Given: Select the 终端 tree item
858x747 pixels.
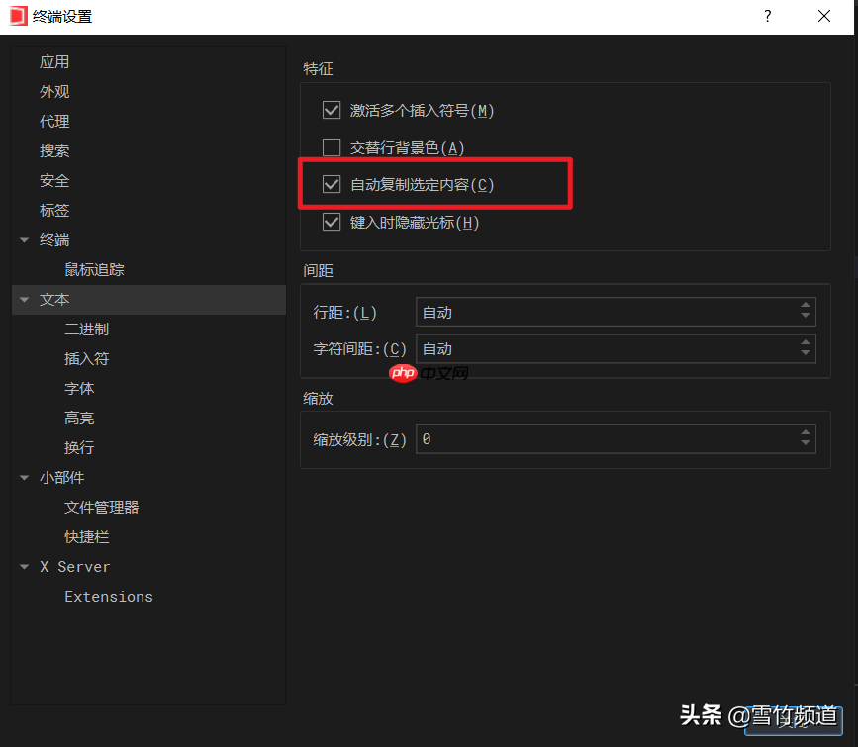Looking at the screenshot, I should [54, 239].
